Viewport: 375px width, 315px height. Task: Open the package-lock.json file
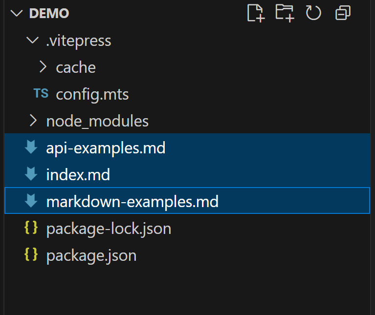109,228
